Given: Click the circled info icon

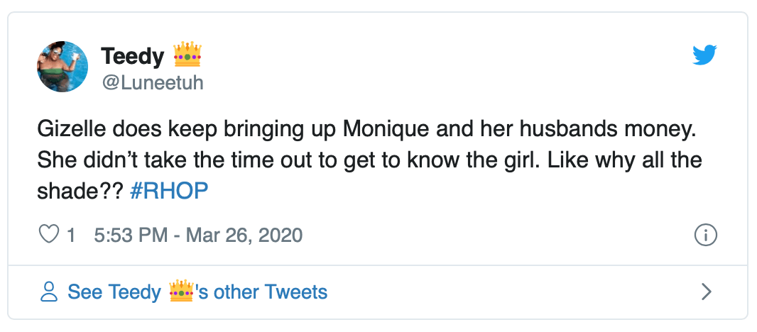Looking at the screenshot, I should click(x=705, y=236).
